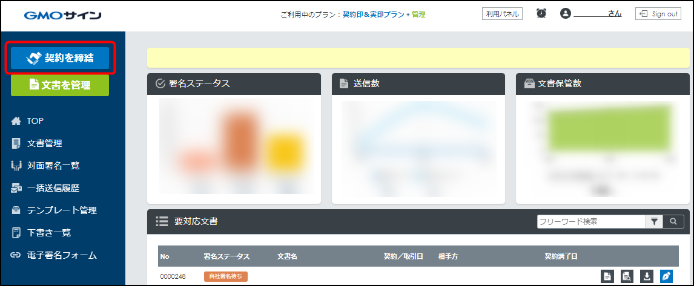Click the user name さん link
694x286 pixels.
598,14
